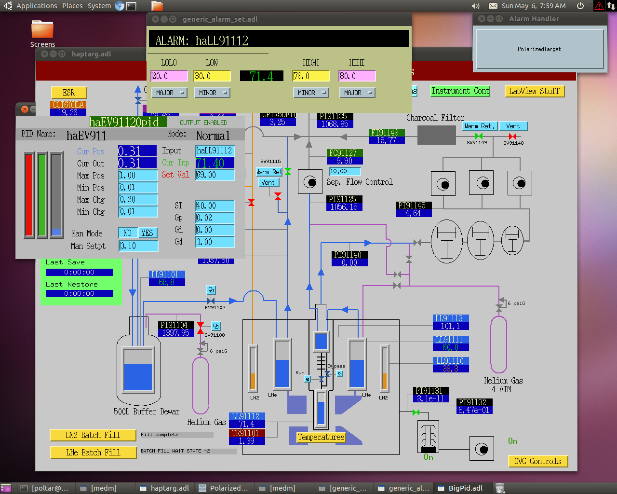The height and width of the screenshot is (494, 617).
Task: Click the red PID bar indicator
Action: [x=29, y=195]
